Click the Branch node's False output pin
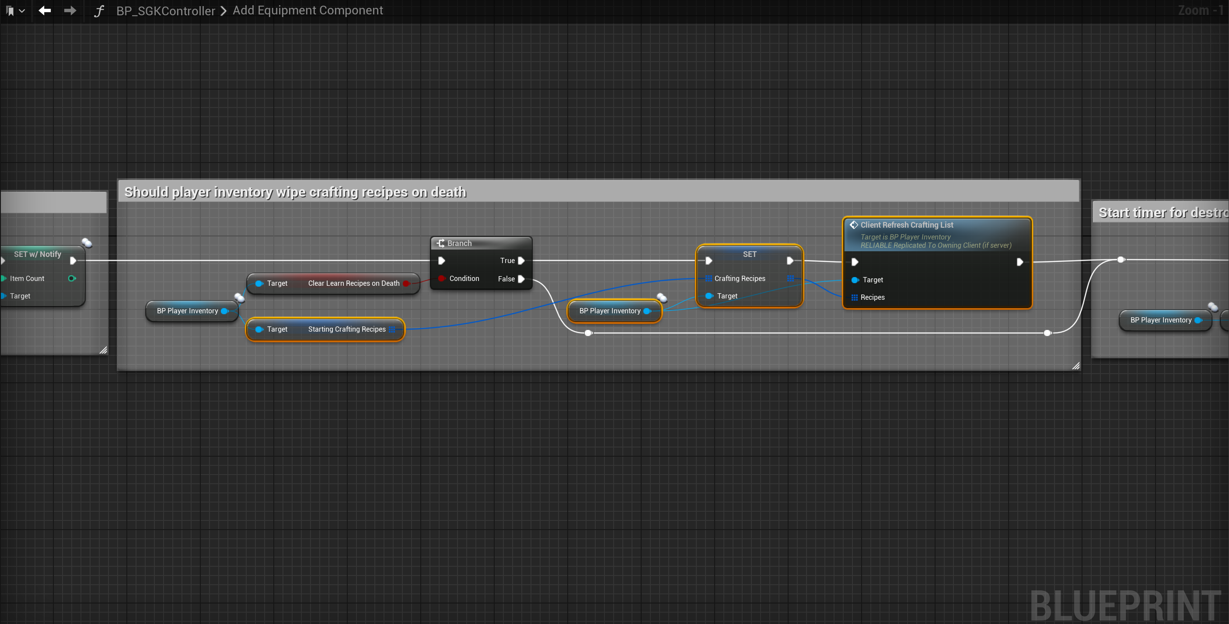Viewport: 1229px width, 624px height. click(521, 279)
